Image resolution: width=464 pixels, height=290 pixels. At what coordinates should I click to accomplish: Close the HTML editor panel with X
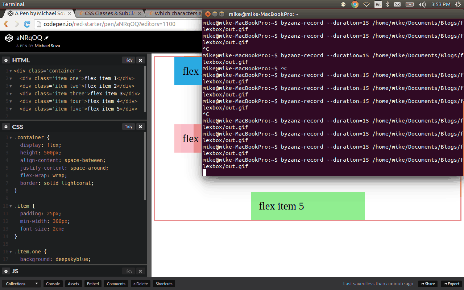(141, 60)
